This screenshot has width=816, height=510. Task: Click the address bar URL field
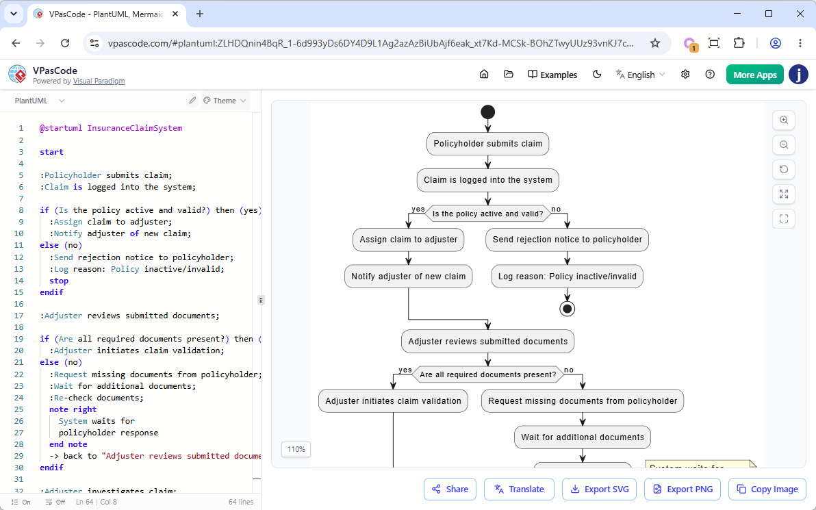click(x=370, y=43)
